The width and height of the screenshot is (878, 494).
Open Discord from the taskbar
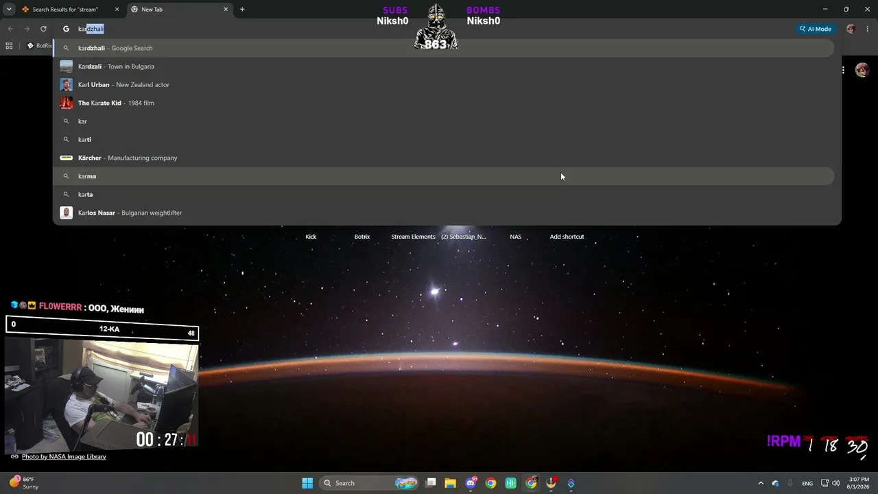pos(471,483)
